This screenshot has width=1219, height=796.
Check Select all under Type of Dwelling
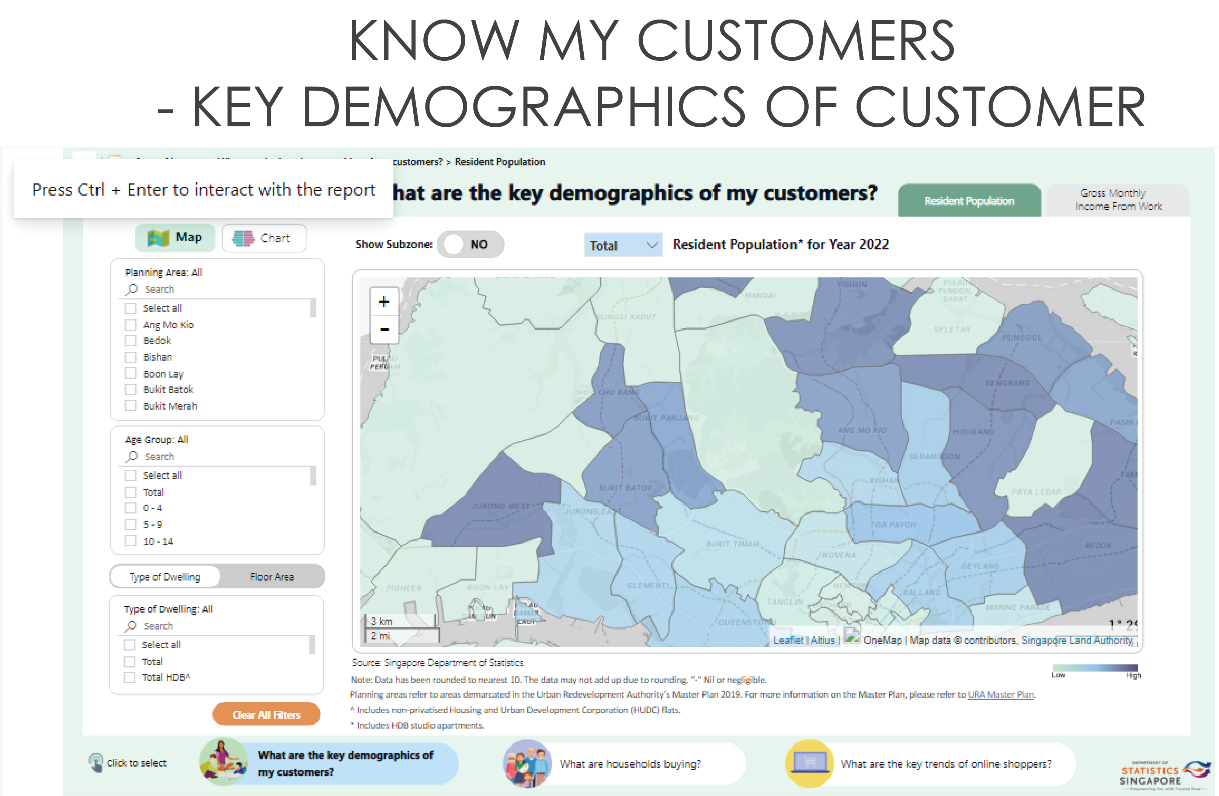tap(130, 645)
